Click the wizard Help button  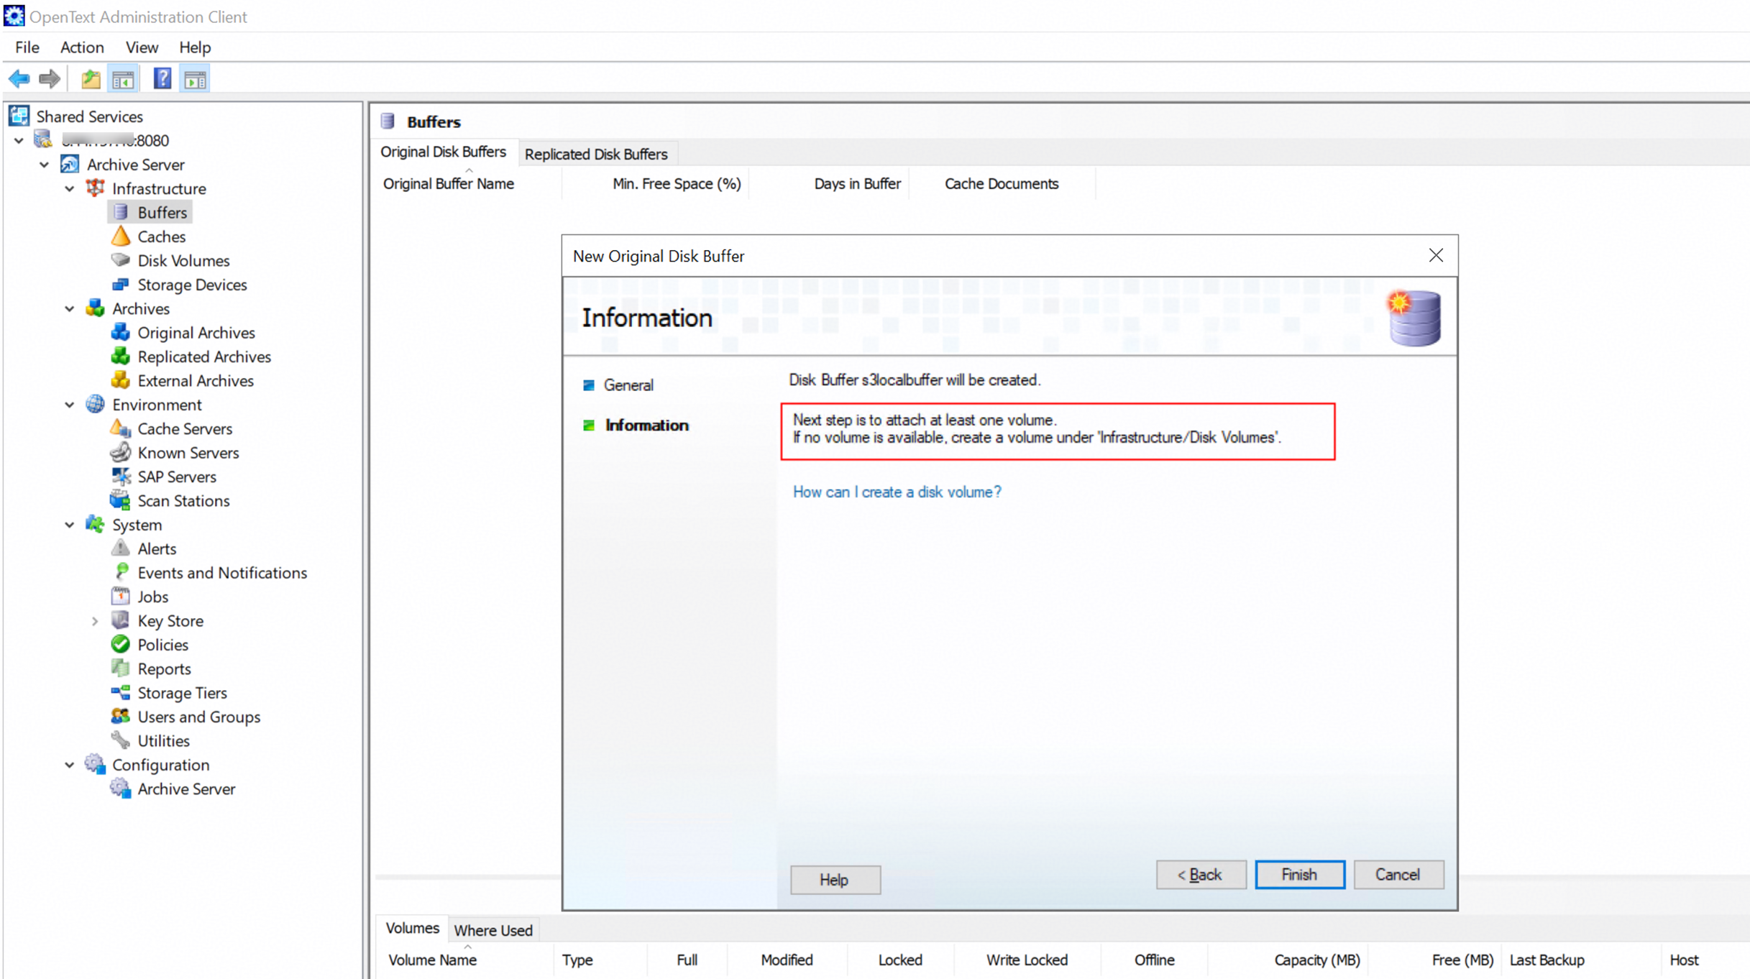click(835, 880)
